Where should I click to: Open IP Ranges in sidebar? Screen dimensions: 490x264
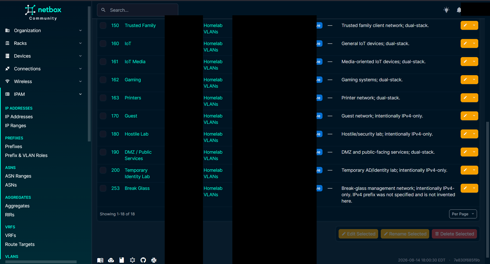click(16, 126)
